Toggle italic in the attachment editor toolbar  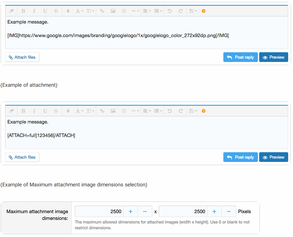pyautogui.click(x=34, y=111)
